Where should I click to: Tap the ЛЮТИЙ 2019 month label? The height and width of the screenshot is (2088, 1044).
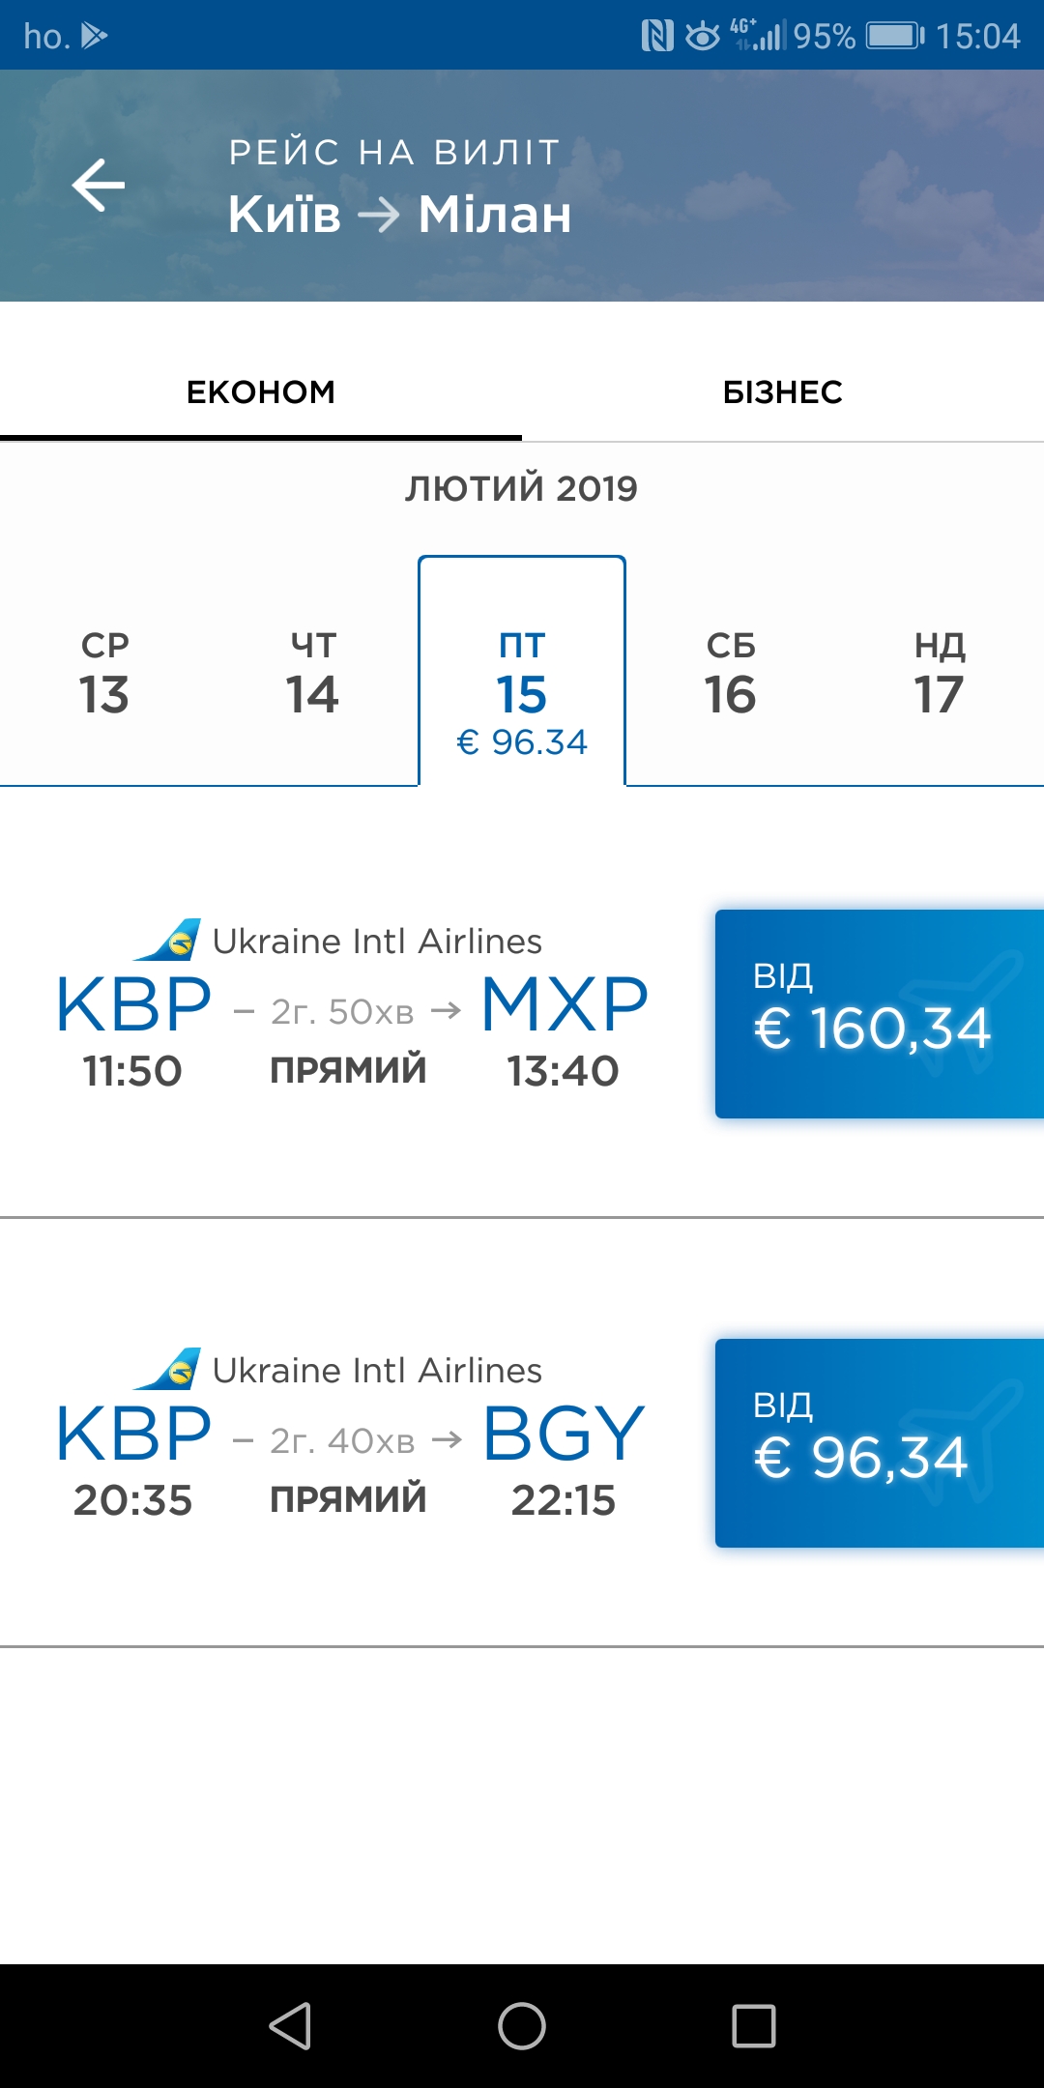point(522,488)
